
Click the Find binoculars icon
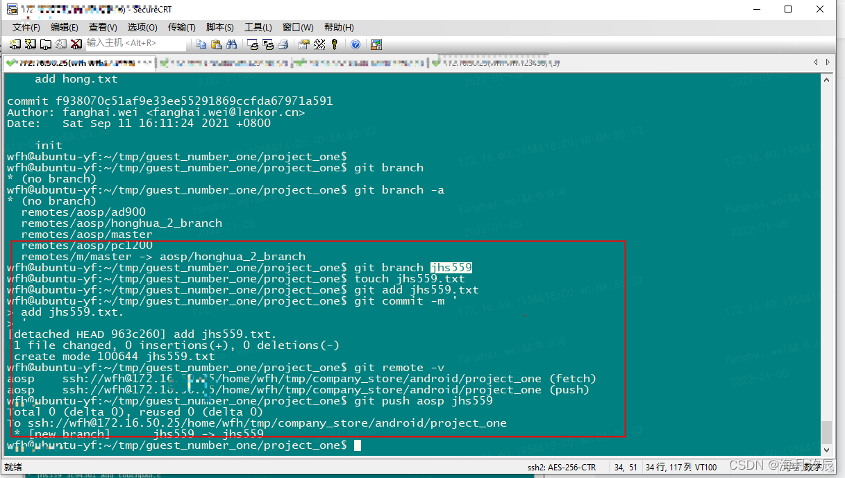point(232,44)
